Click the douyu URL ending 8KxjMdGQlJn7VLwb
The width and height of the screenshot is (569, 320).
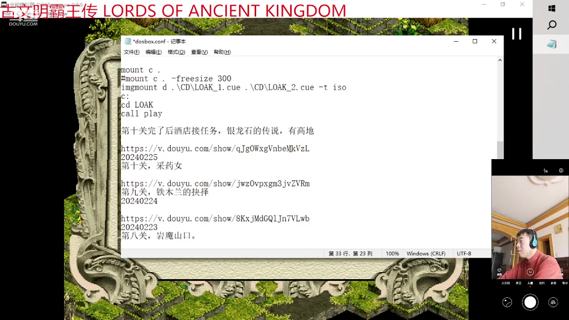click(x=215, y=219)
